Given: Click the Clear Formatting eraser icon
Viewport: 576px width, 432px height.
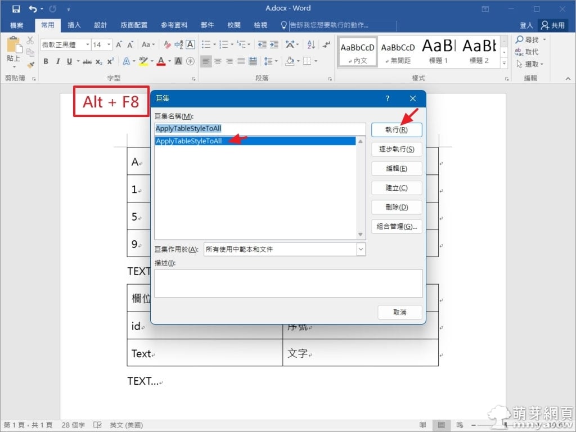Looking at the screenshot, I should click(x=167, y=44).
